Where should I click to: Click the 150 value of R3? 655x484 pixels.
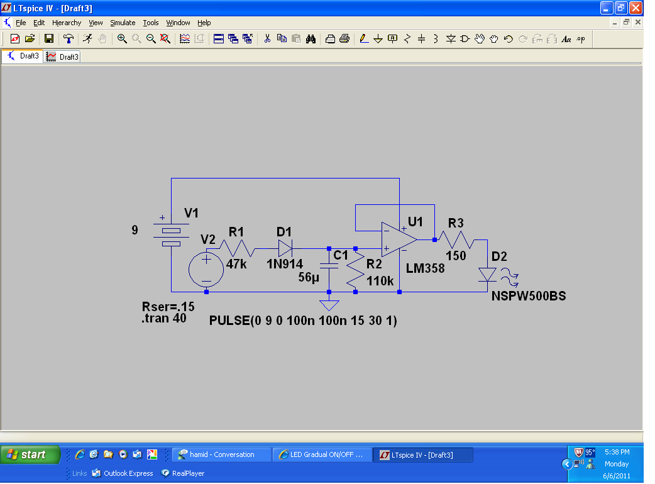click(x=456, y=256)
